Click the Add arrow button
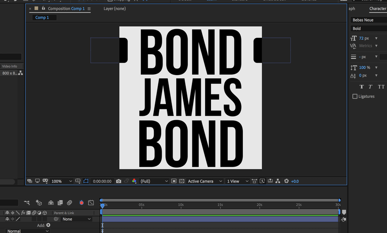387x233 pixels. [48, 225]
